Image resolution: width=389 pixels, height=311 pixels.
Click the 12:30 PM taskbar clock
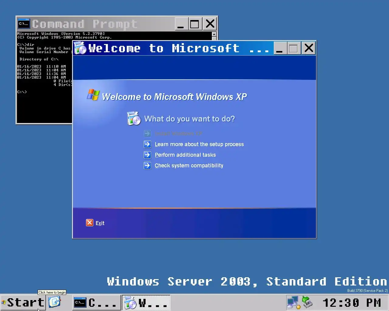352,302
